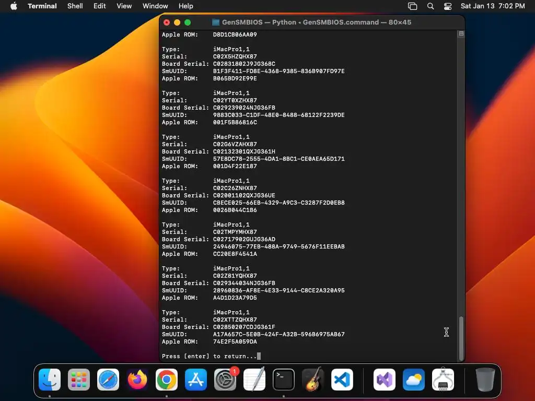The height and width of the screenshot is (401, 535).
Task: Click the Terminal icon in the Dock
Action: (284, 380)
